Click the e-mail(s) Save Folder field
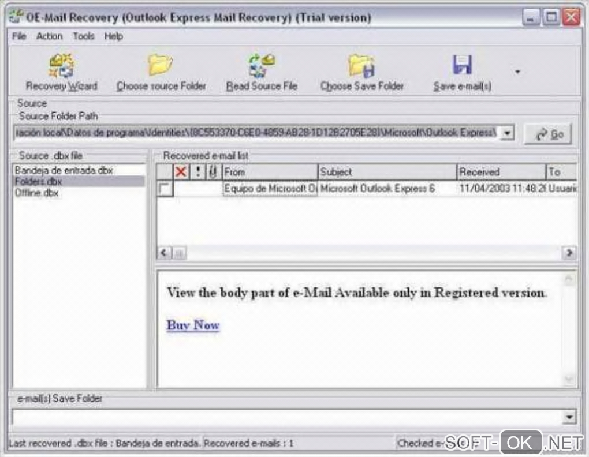 pyautogui.click(x=288, y=417)
